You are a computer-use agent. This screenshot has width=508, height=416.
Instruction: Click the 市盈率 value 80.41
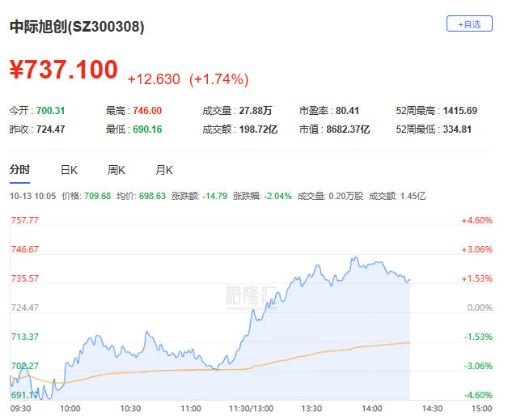(347, 111)
